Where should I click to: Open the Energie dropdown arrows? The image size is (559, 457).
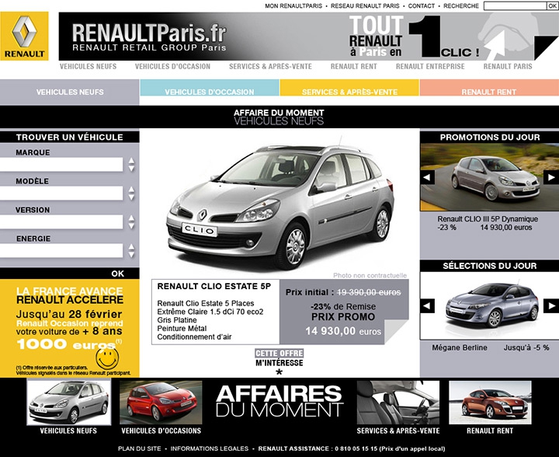(x=131, y=251)
